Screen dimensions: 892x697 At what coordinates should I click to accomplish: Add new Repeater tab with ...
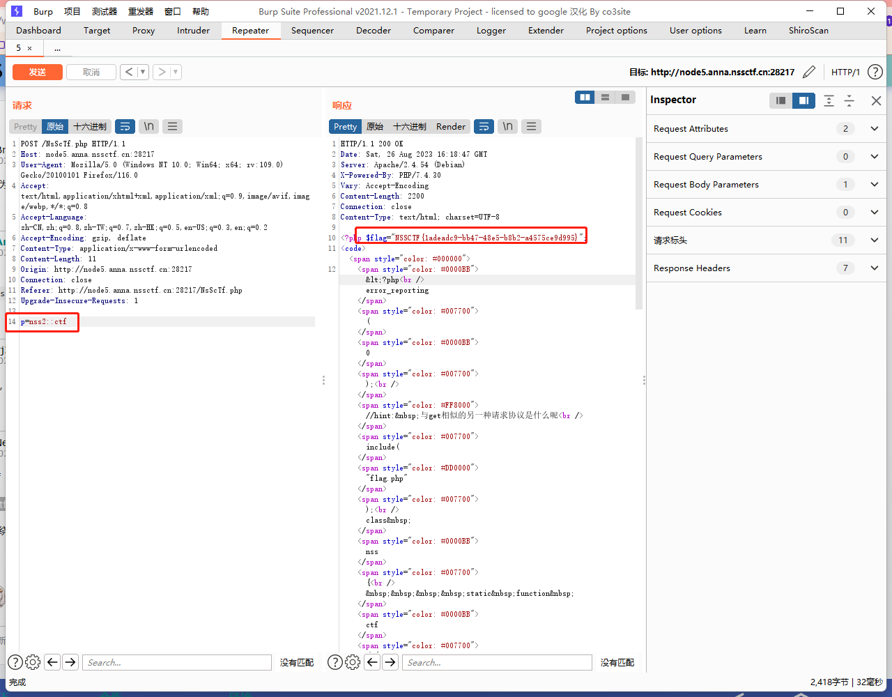(57, 48)
